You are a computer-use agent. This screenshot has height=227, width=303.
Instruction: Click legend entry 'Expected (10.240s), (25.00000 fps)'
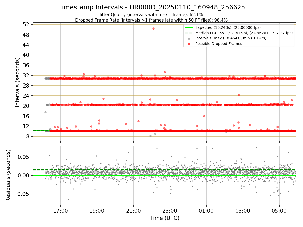pyautogui.click(x=228, y=27)
